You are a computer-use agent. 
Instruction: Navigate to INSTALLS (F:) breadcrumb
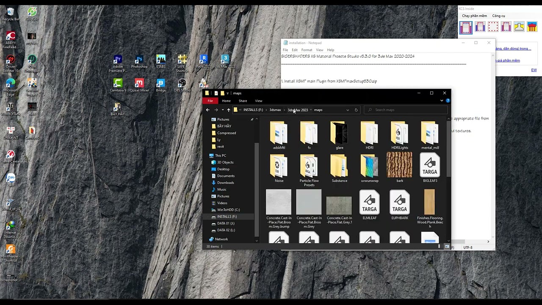(x=253, y=110)
